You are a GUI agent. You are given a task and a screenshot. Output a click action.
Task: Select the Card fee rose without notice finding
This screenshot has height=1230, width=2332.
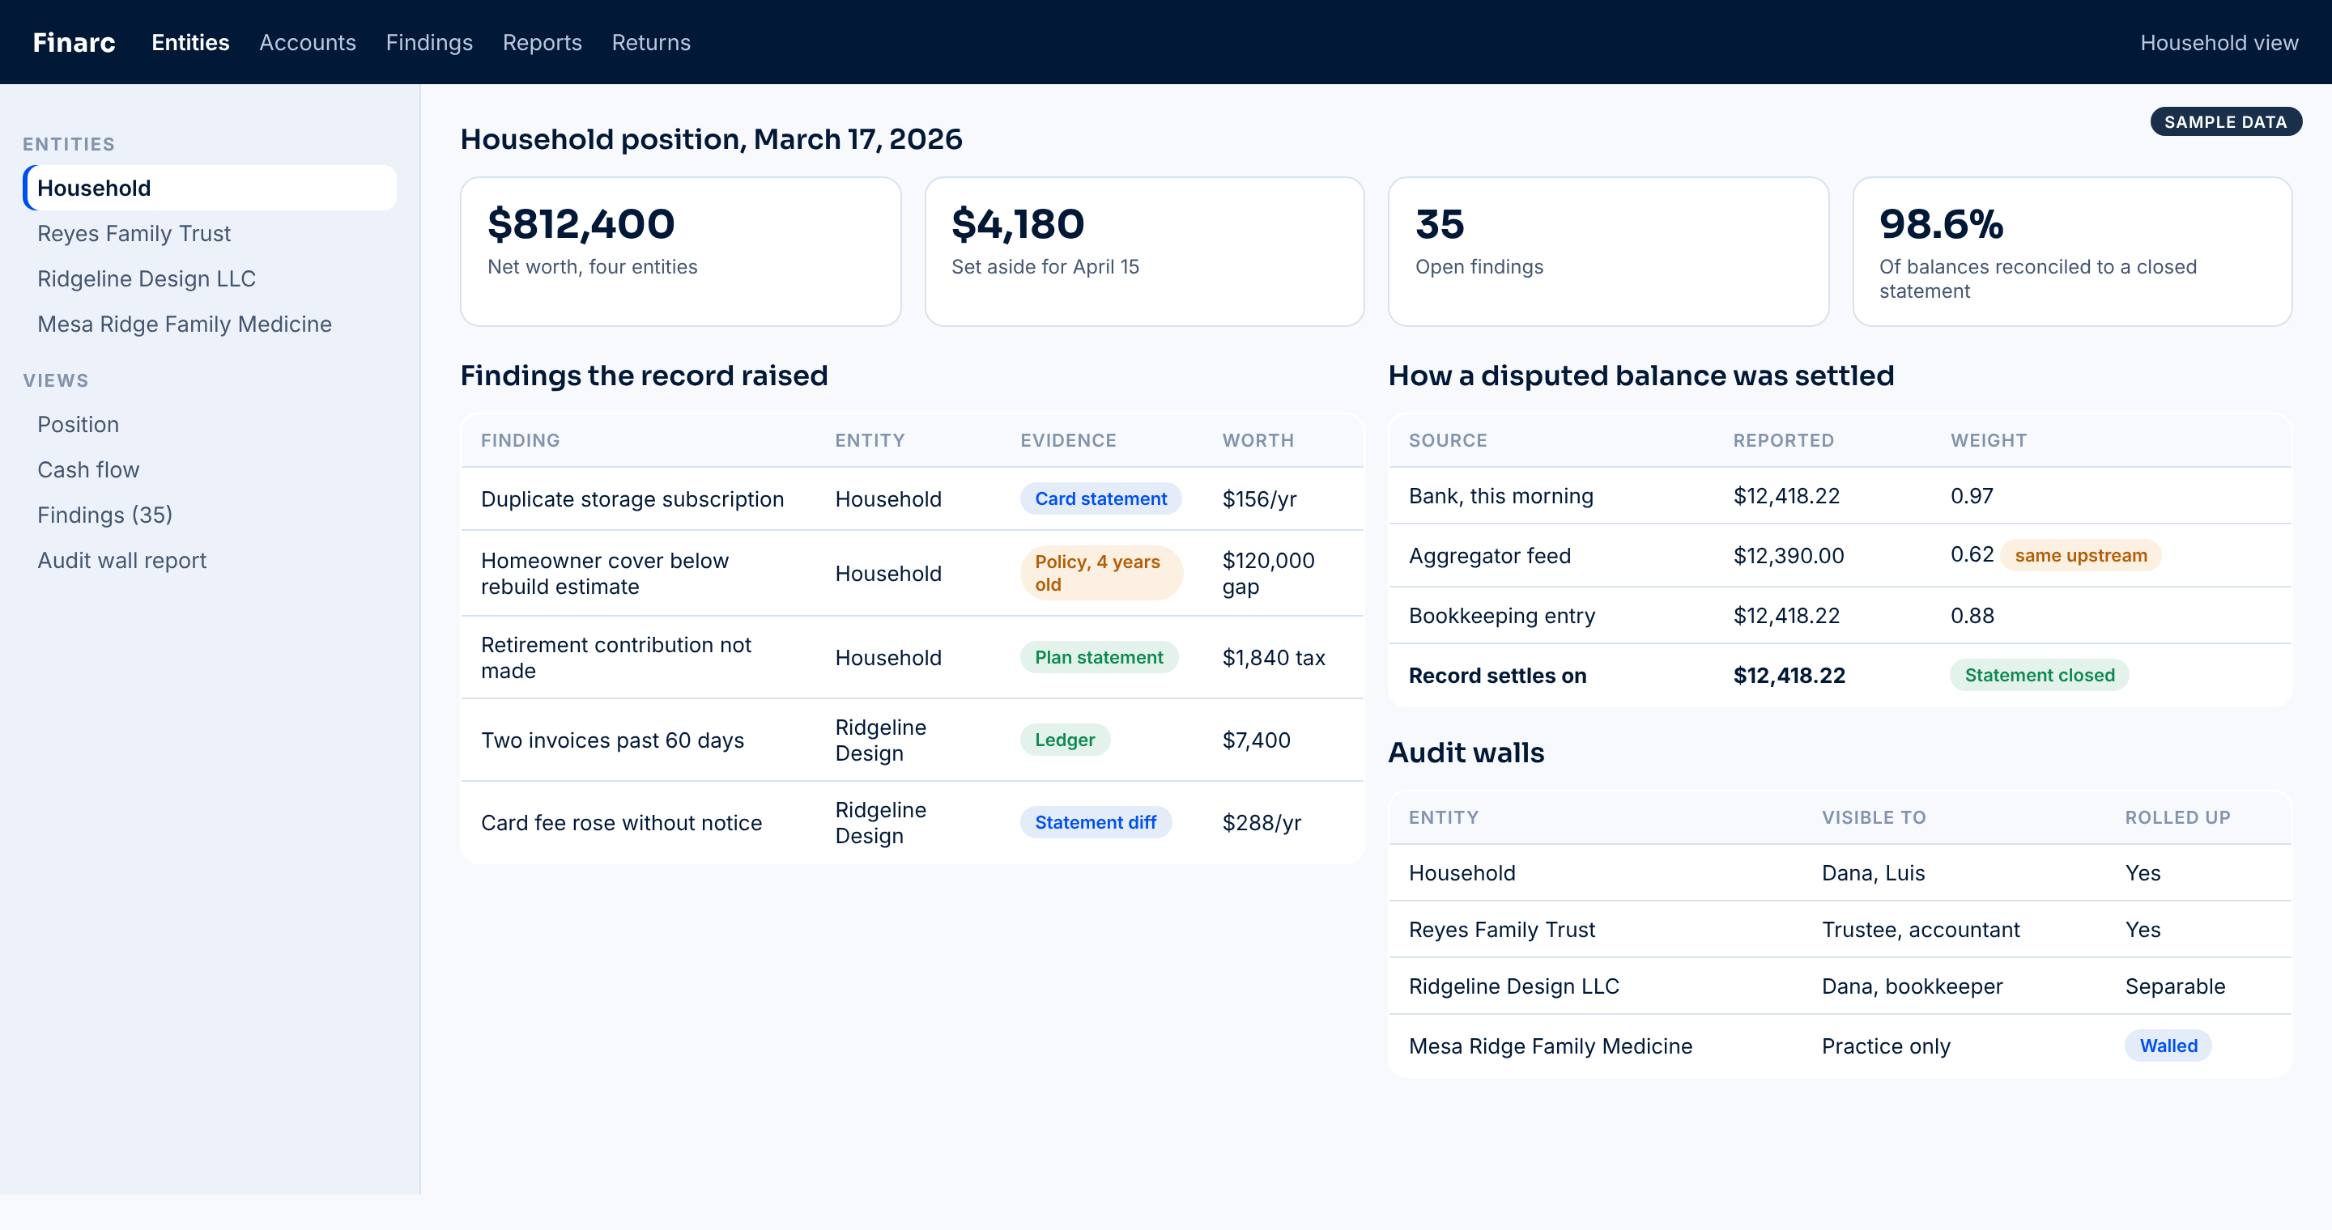pyautogui.click(x=912, y=823)
